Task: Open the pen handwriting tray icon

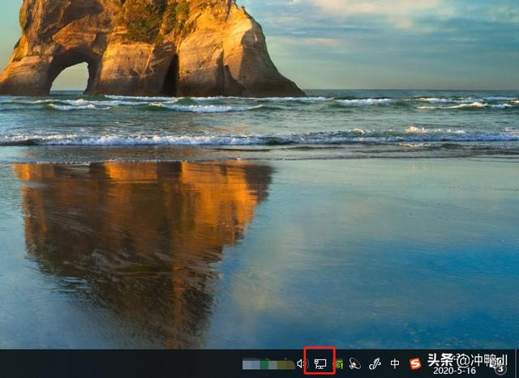Action: (375, 364)
